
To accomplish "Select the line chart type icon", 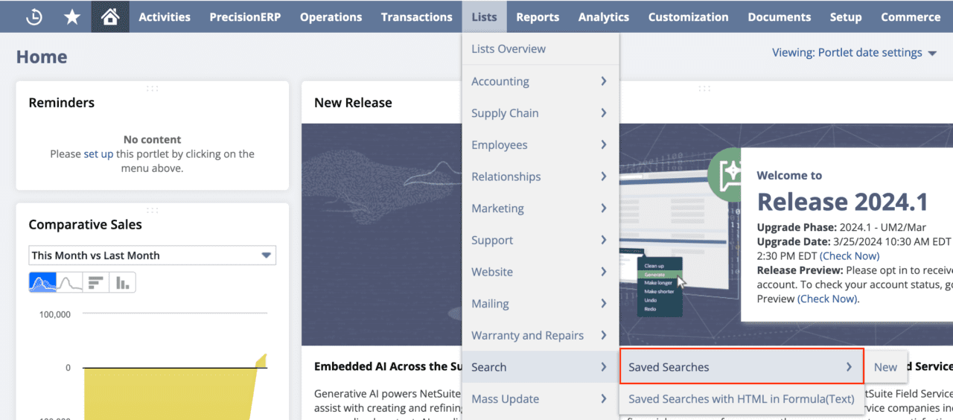I will [x=69, y=282].
